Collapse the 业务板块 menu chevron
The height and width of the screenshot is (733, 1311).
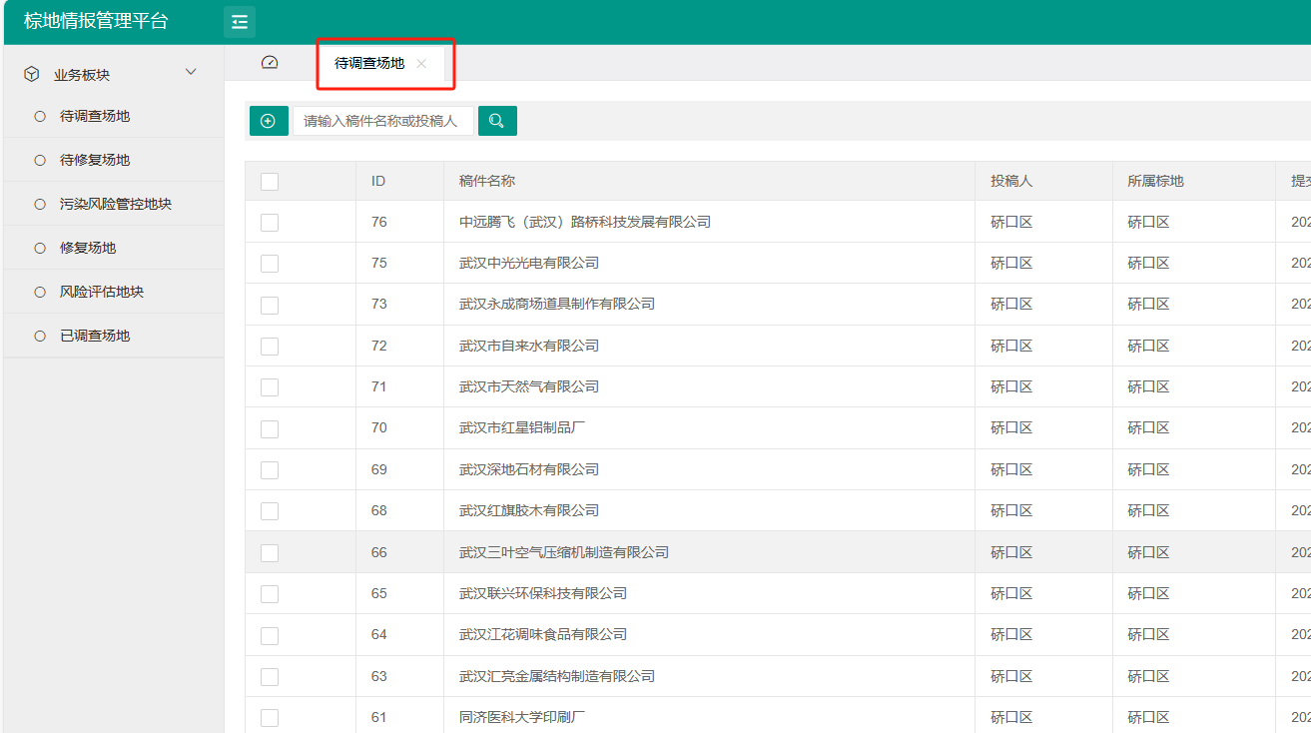coord(192,73)
